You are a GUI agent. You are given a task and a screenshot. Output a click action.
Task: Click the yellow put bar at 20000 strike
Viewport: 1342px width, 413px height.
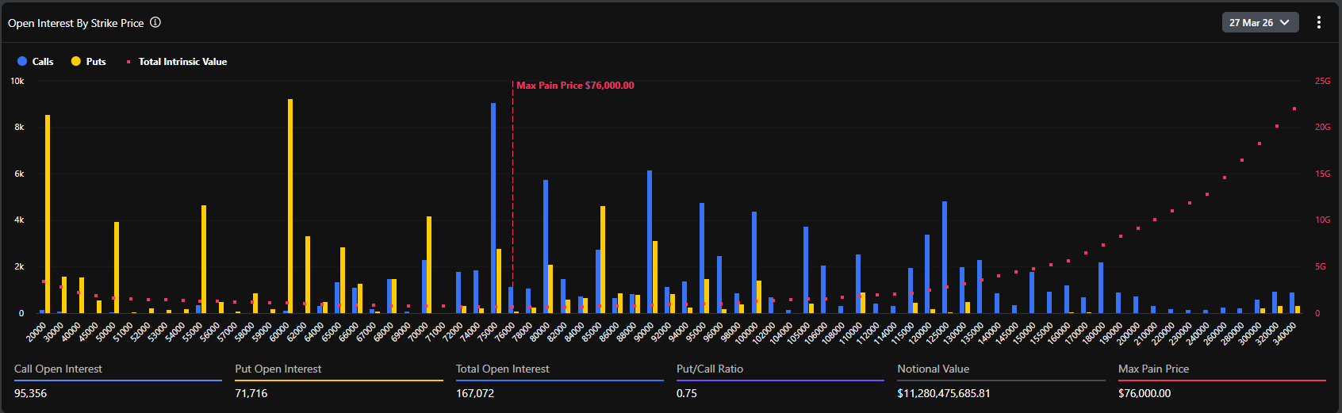[48, 214]
